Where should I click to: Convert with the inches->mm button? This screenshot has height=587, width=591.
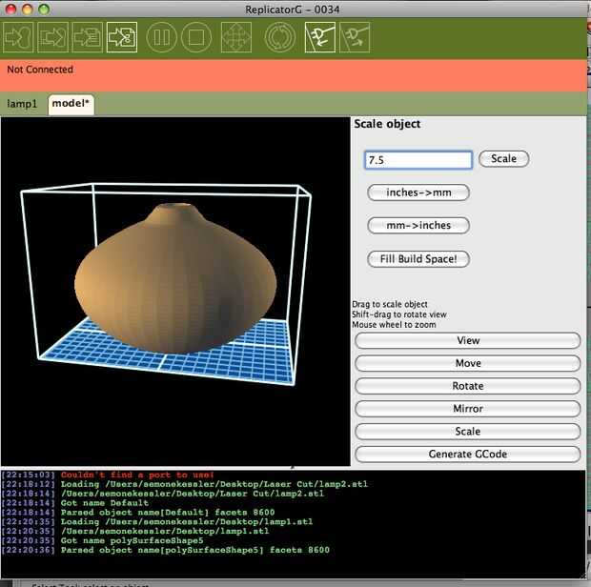(418, 192)
